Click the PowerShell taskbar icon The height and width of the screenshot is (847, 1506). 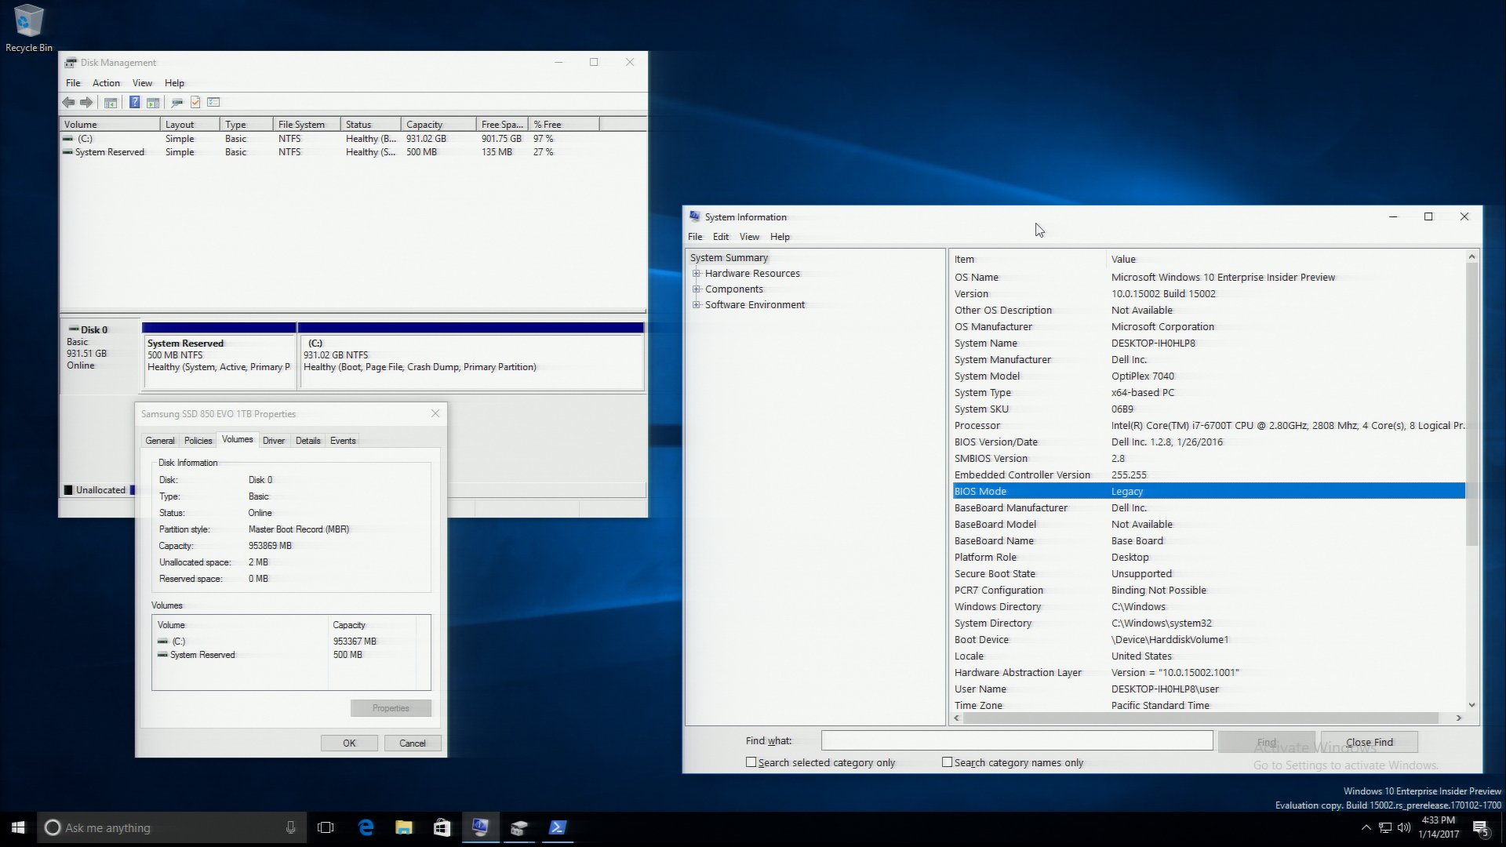558,827
